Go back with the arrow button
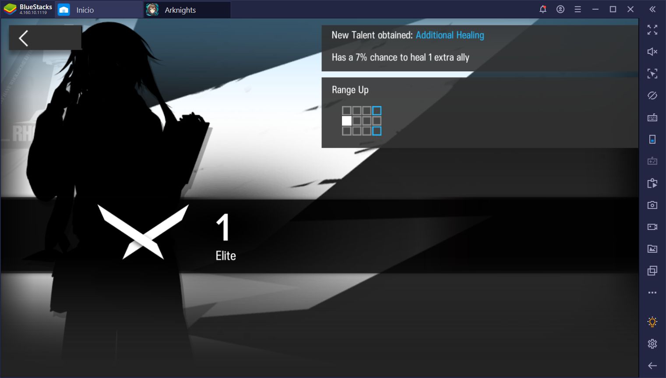This screenshot has height=378, width=666. (x=45, y=38)
